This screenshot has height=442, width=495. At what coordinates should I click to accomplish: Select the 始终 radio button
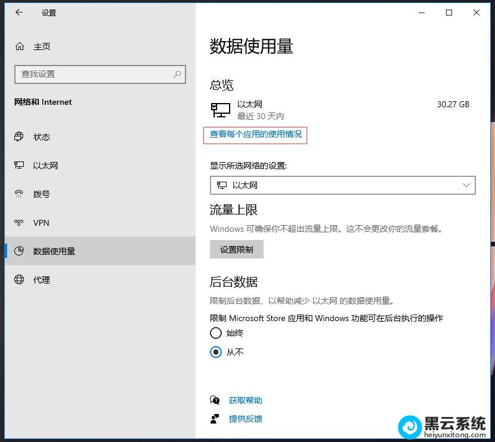coord(216,333)
